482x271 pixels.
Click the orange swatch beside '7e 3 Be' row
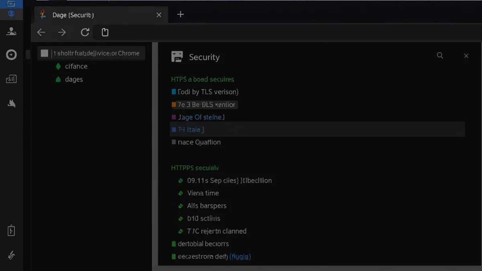(x=174, y=105)
